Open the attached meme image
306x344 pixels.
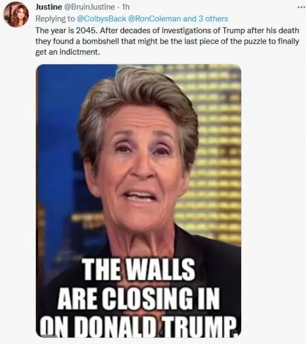click(139, 201)
